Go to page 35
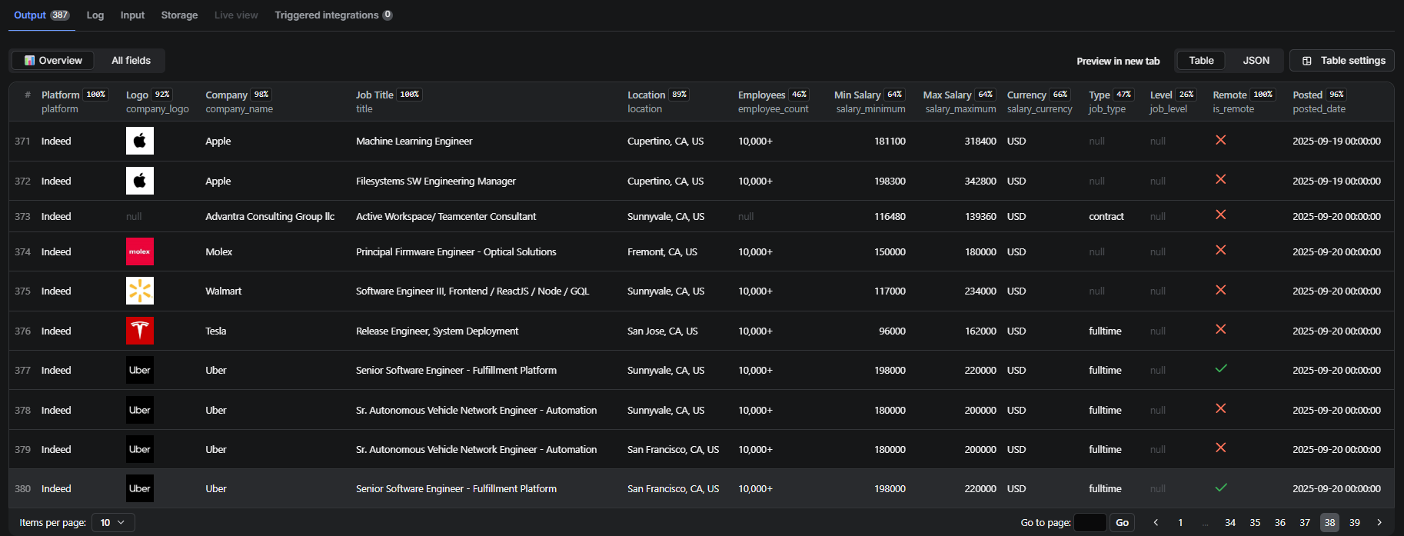This screenshot has width=1404, height=536. click(1255, 523)
